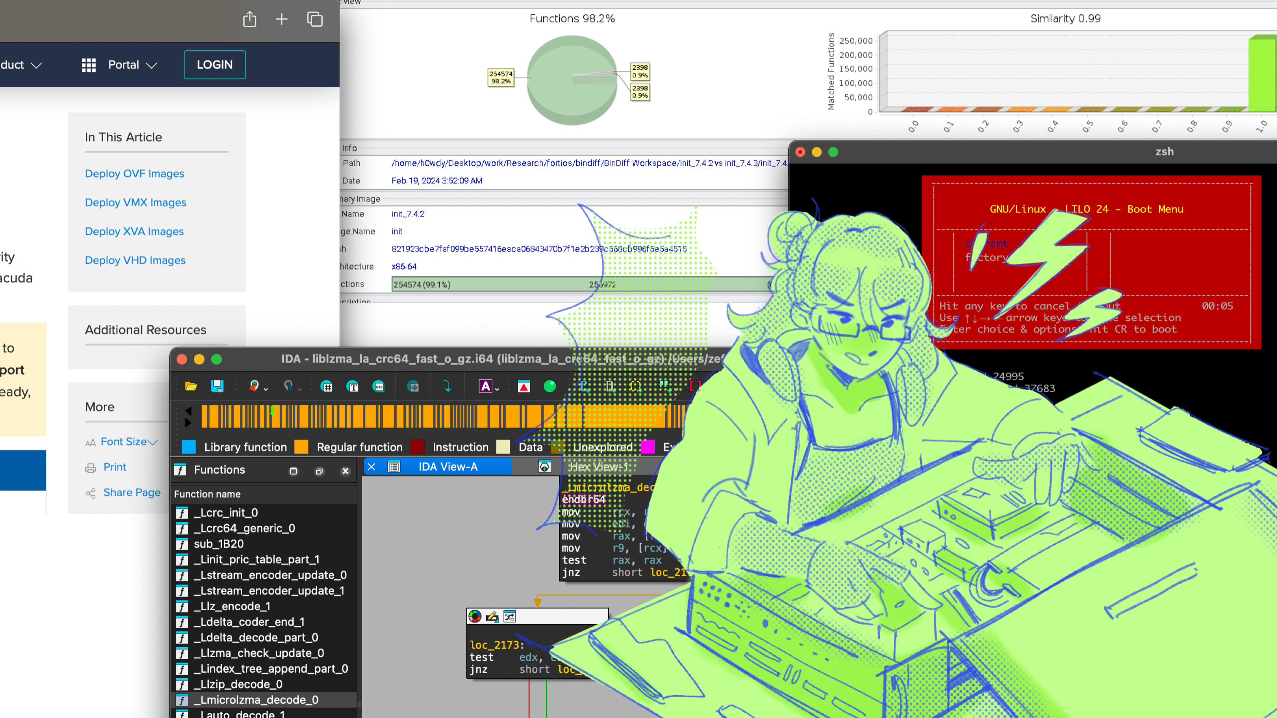Click the teal jump arrow toolbar icon
This screenshot has width=1277, height=718.
(x=447, y=386)
